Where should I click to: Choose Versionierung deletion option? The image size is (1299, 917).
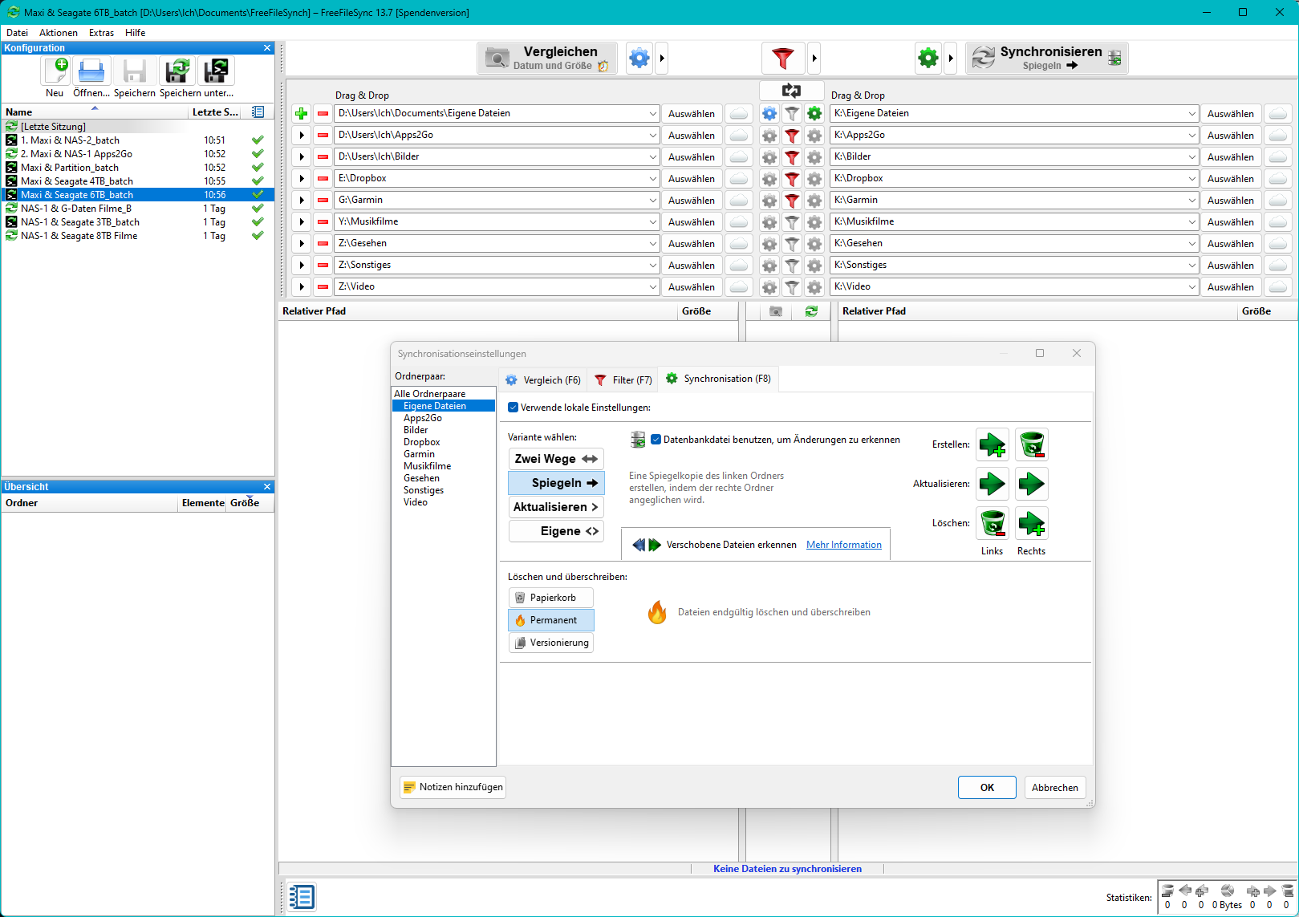click(551, 643)
